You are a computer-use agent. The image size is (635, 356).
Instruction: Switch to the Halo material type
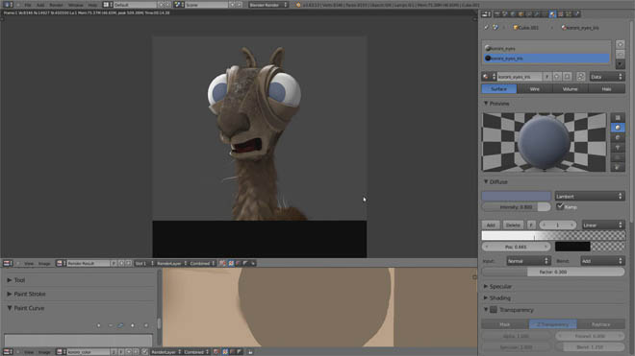coord(607,89)
